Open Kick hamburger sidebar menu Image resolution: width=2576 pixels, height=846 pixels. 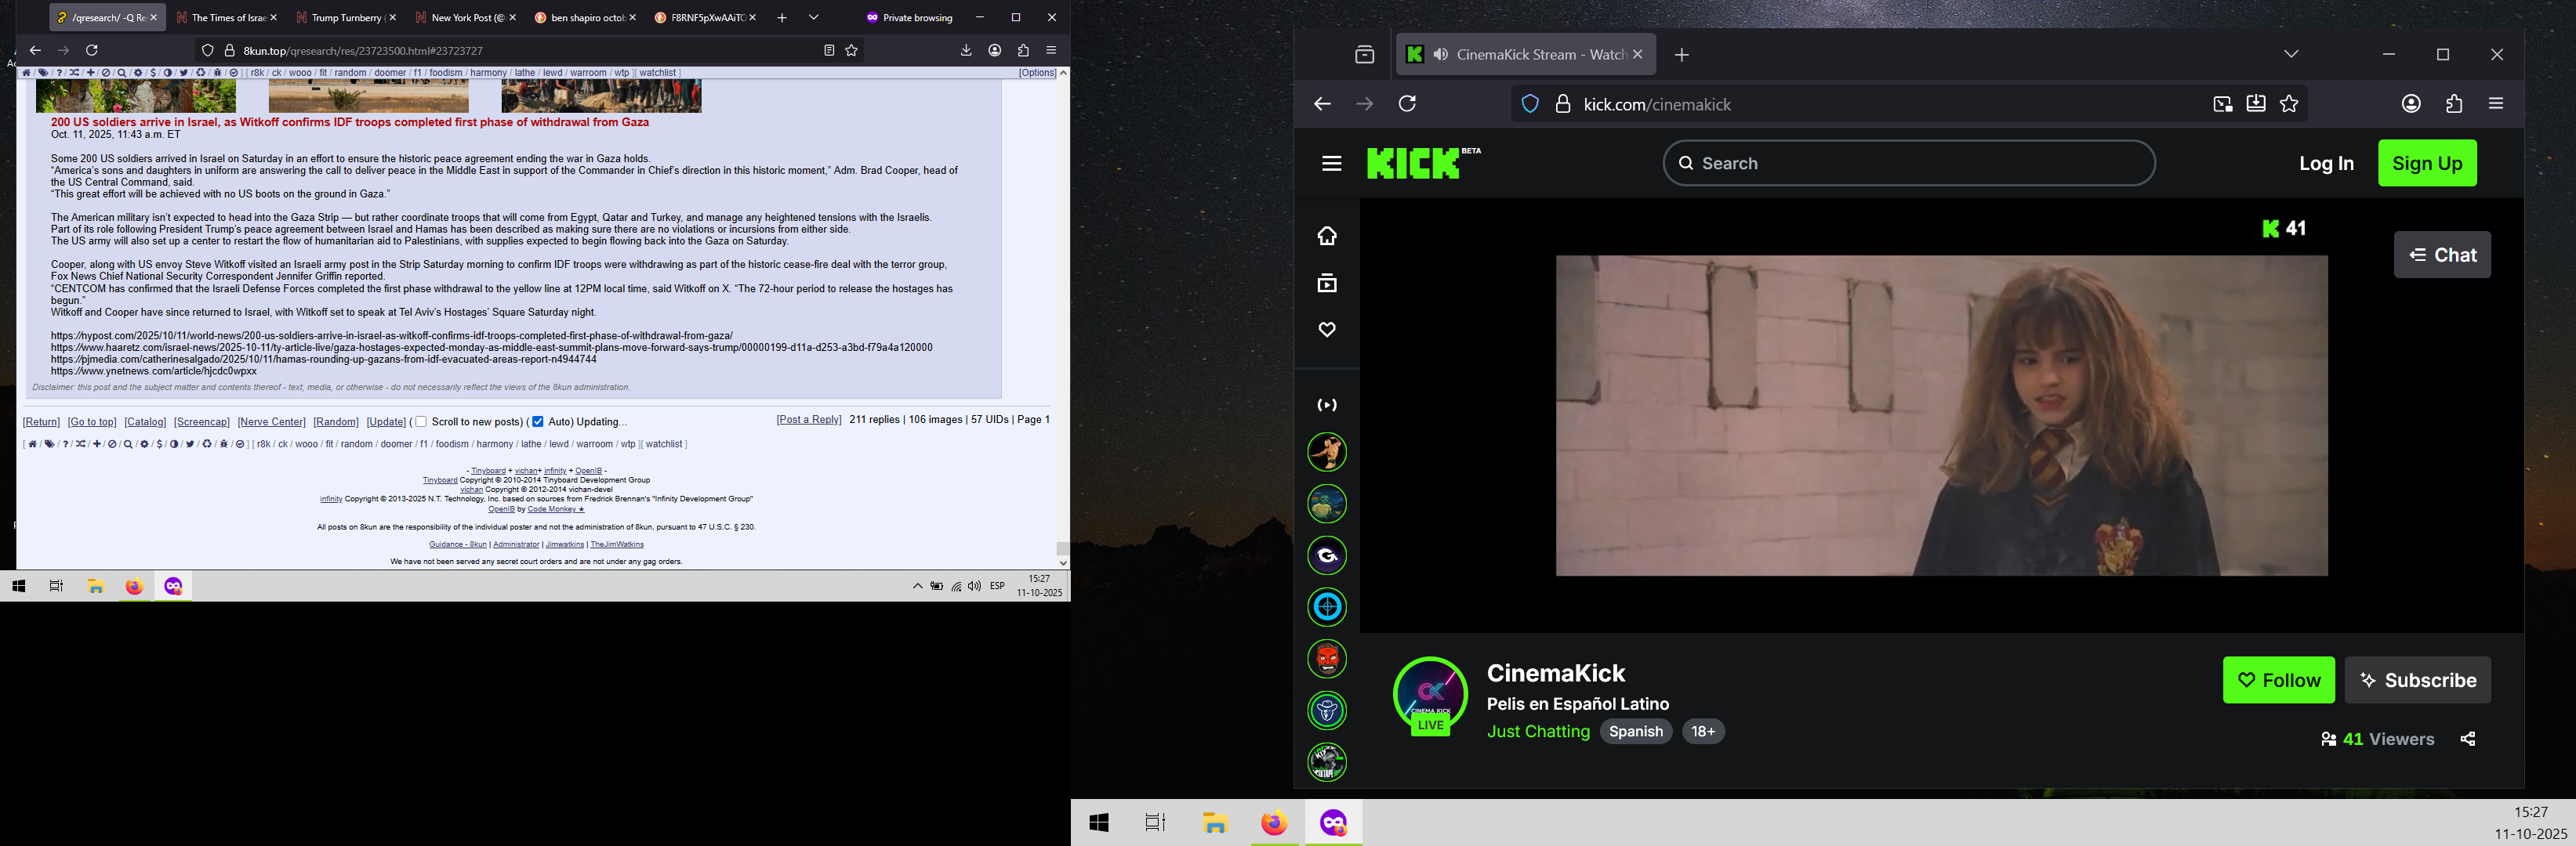coord(1331,164)
